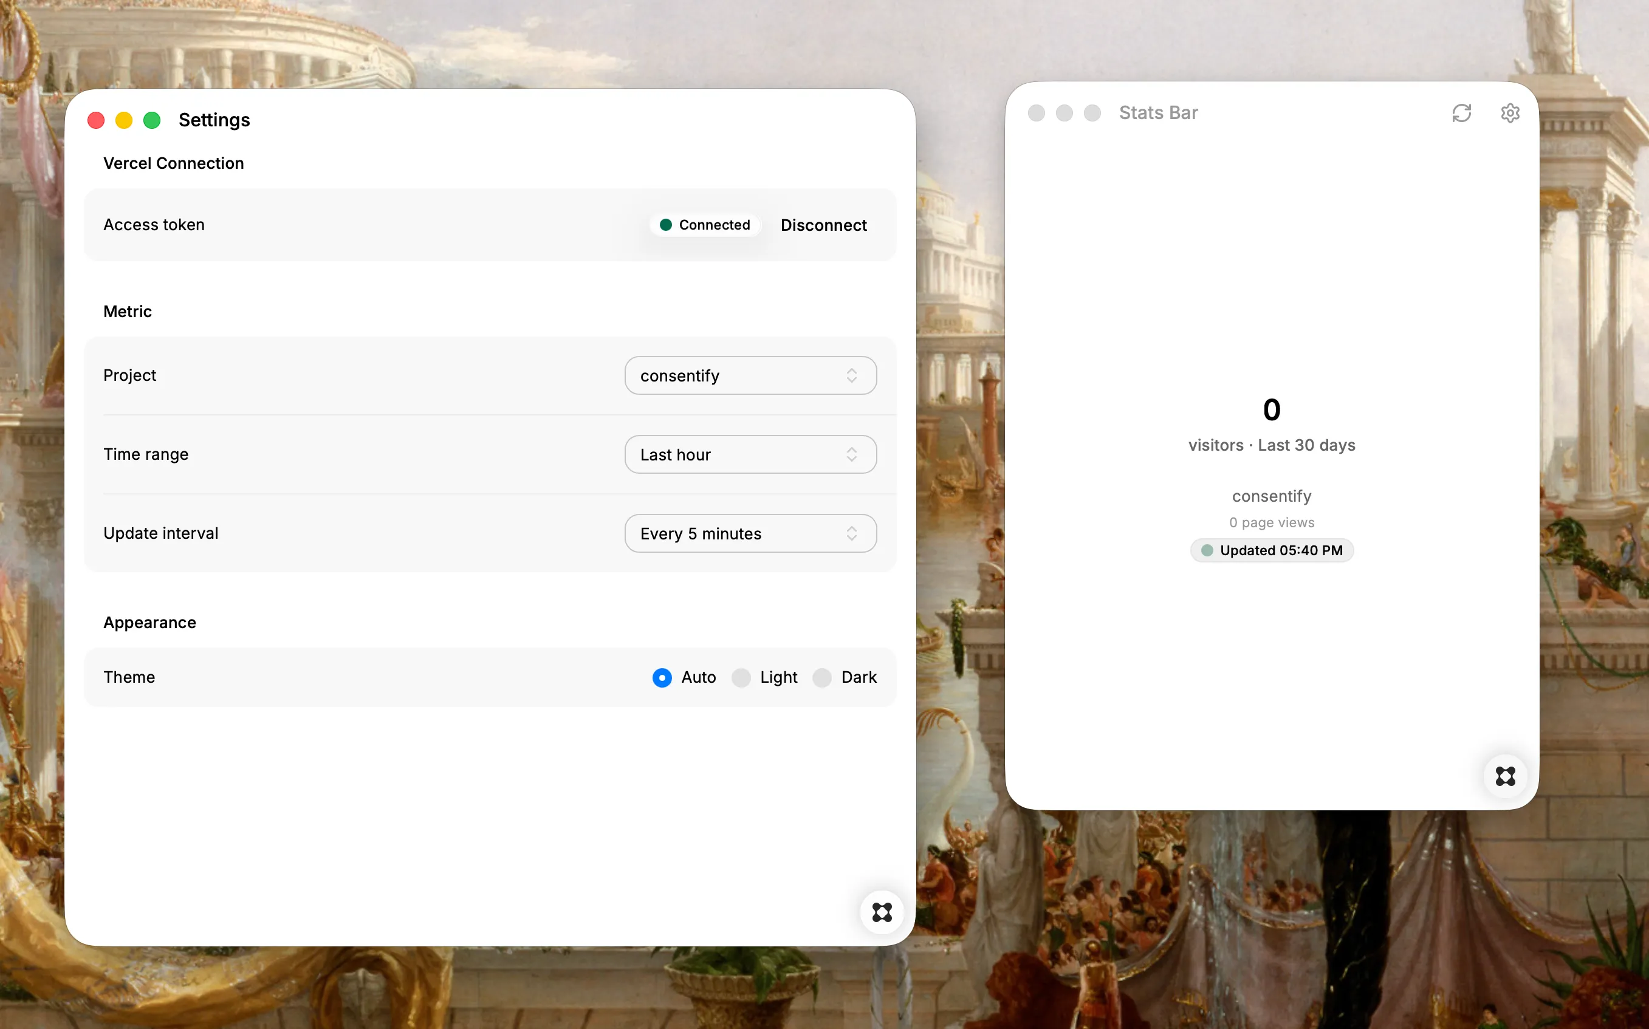The image size is (1649, 1029).
Task: Select the Light theme radio button
Action: (x=741, y=678)
